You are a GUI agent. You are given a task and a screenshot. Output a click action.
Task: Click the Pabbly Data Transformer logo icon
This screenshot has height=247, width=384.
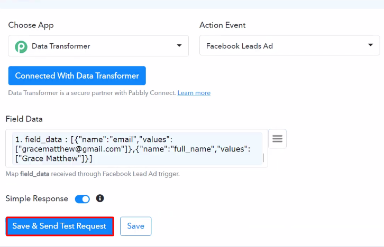click(x=21, y=46)
